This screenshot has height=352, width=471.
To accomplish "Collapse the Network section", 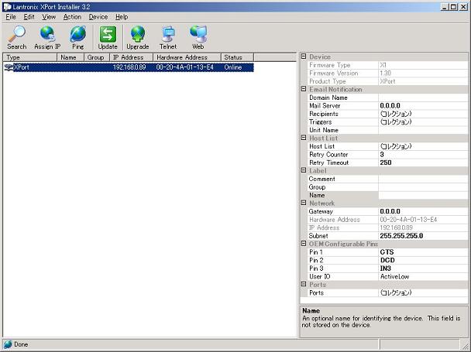I will pos(304,203).
